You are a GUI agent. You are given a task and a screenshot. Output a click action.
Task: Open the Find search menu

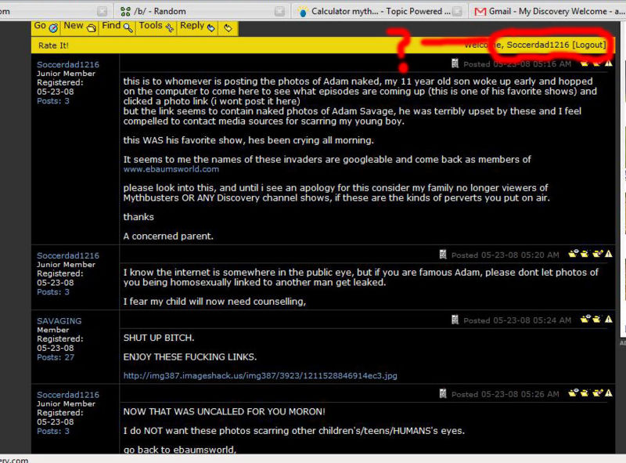(x=117, y=27)
